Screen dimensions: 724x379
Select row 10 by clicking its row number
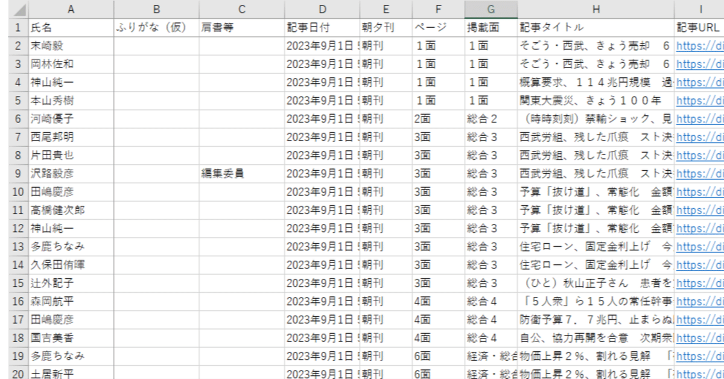click(9, 191)
